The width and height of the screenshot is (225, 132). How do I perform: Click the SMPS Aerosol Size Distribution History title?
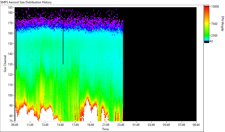pos(26,2)
